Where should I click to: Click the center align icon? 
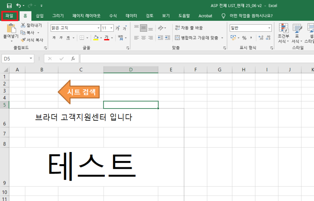pos(143,38)
